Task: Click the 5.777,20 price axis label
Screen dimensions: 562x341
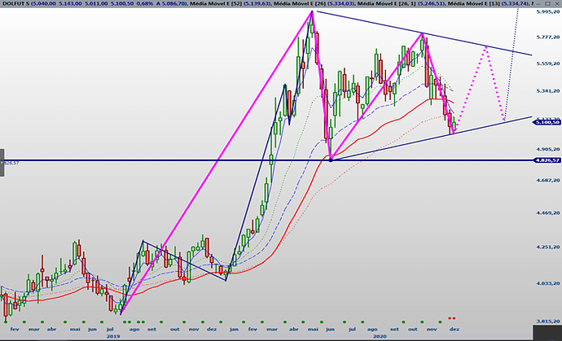Action: click(x=547, y=37)
